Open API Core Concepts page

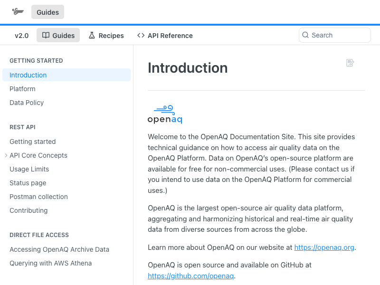pyautogui.click(x=38, y=155)
